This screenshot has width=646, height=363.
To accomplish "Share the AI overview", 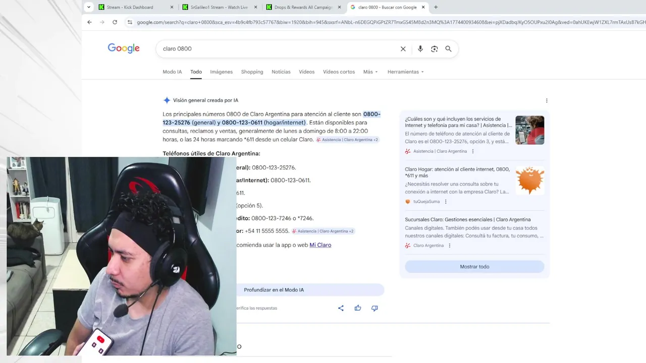I will (x=341, y=308).
